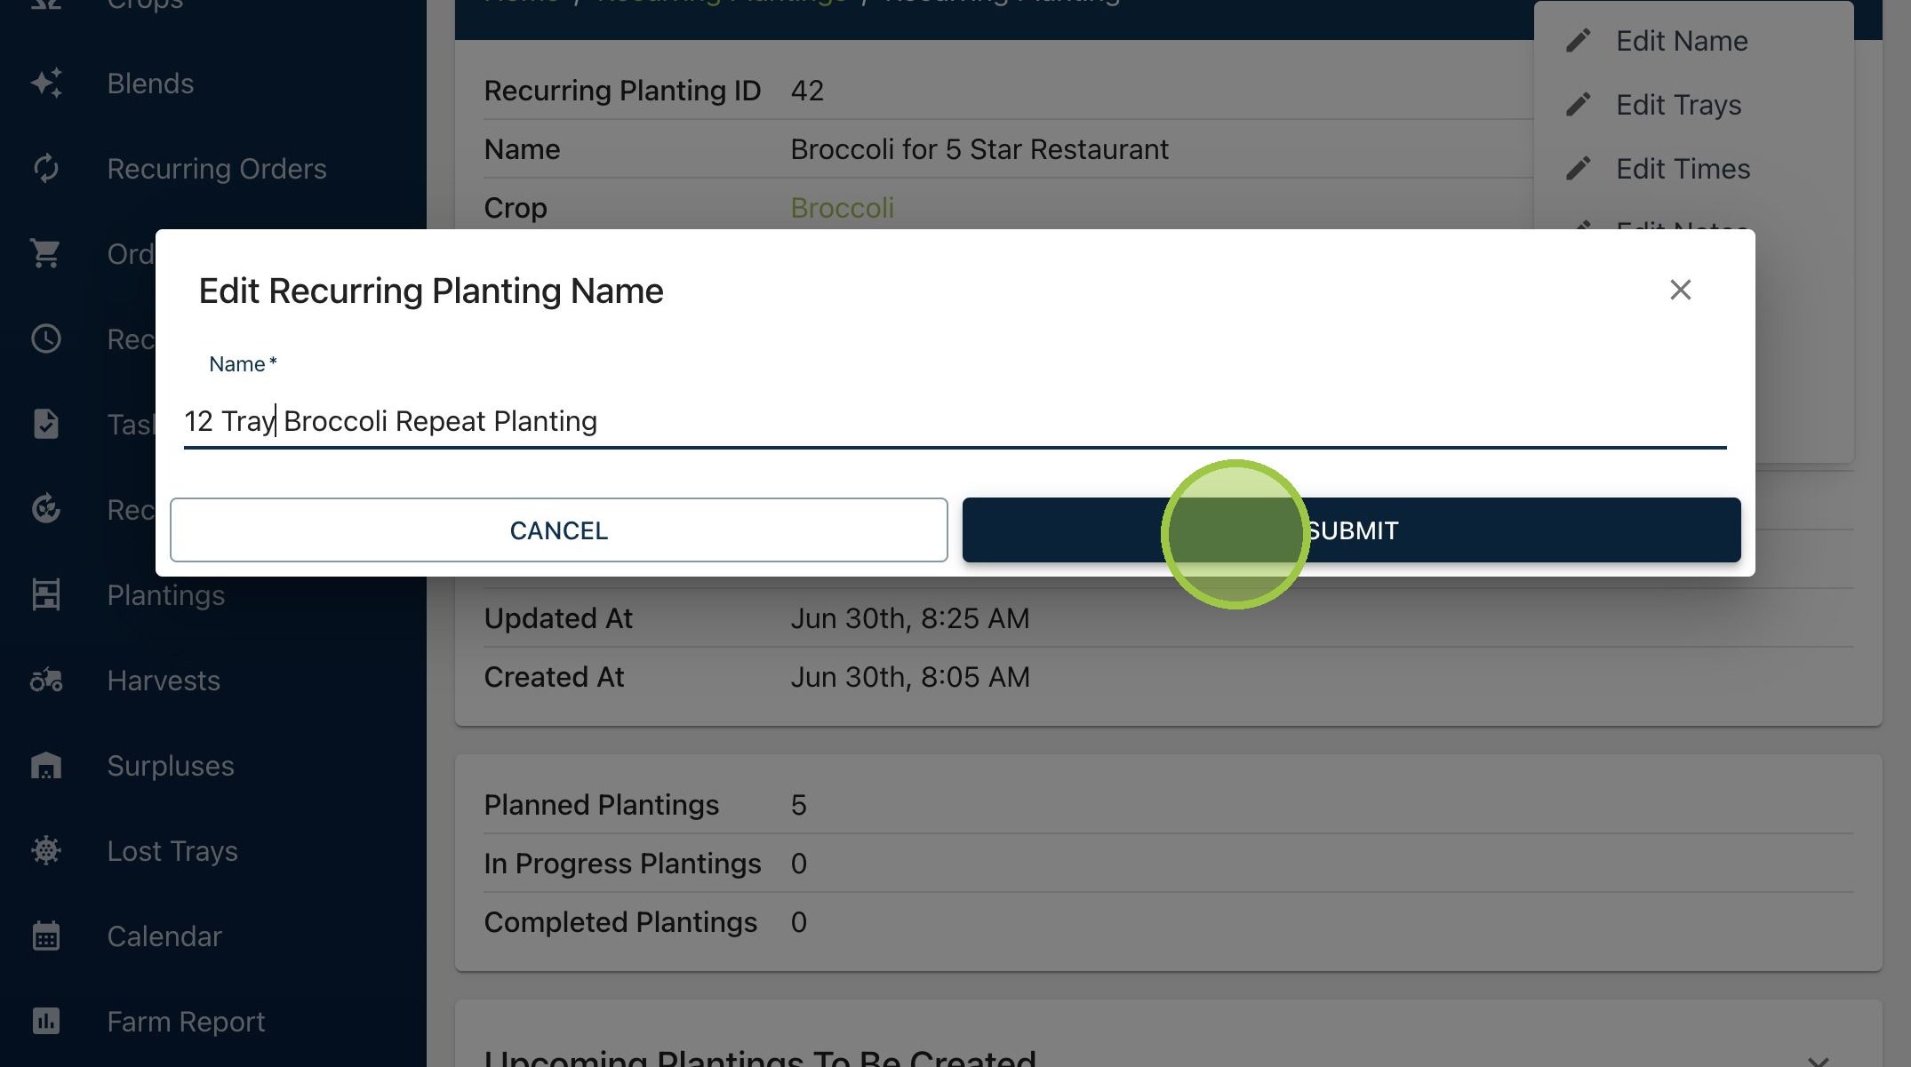Click the pencil icon beside Edit Name
This screenshot has width=1911, height=1067.
pyautogui.click(x=1578, y=41)
